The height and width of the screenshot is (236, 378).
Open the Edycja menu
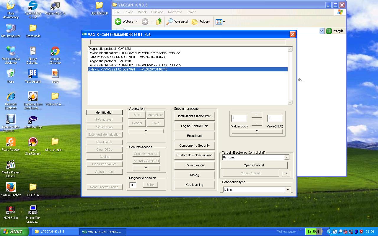click(x=128, y=12)
